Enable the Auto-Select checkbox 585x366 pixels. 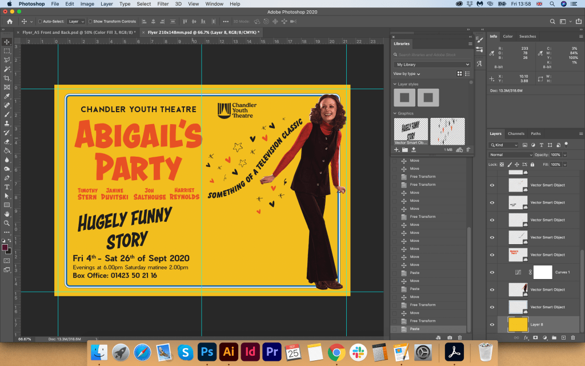pyautogui.click(x=40, y=21)
